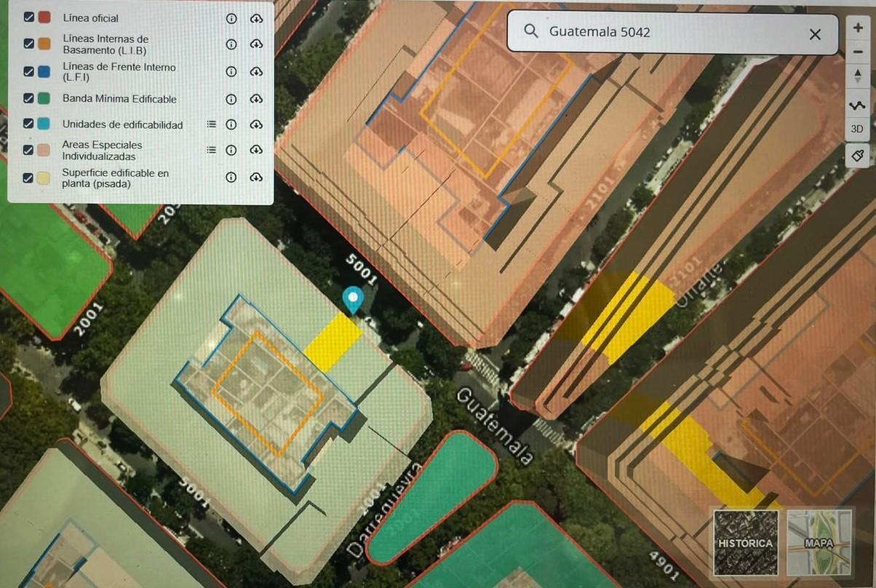Click the blue L.F.I color swatch
The height and width of the screenshot is (588, 876).
pyautogui.click(x=44, y=71)
